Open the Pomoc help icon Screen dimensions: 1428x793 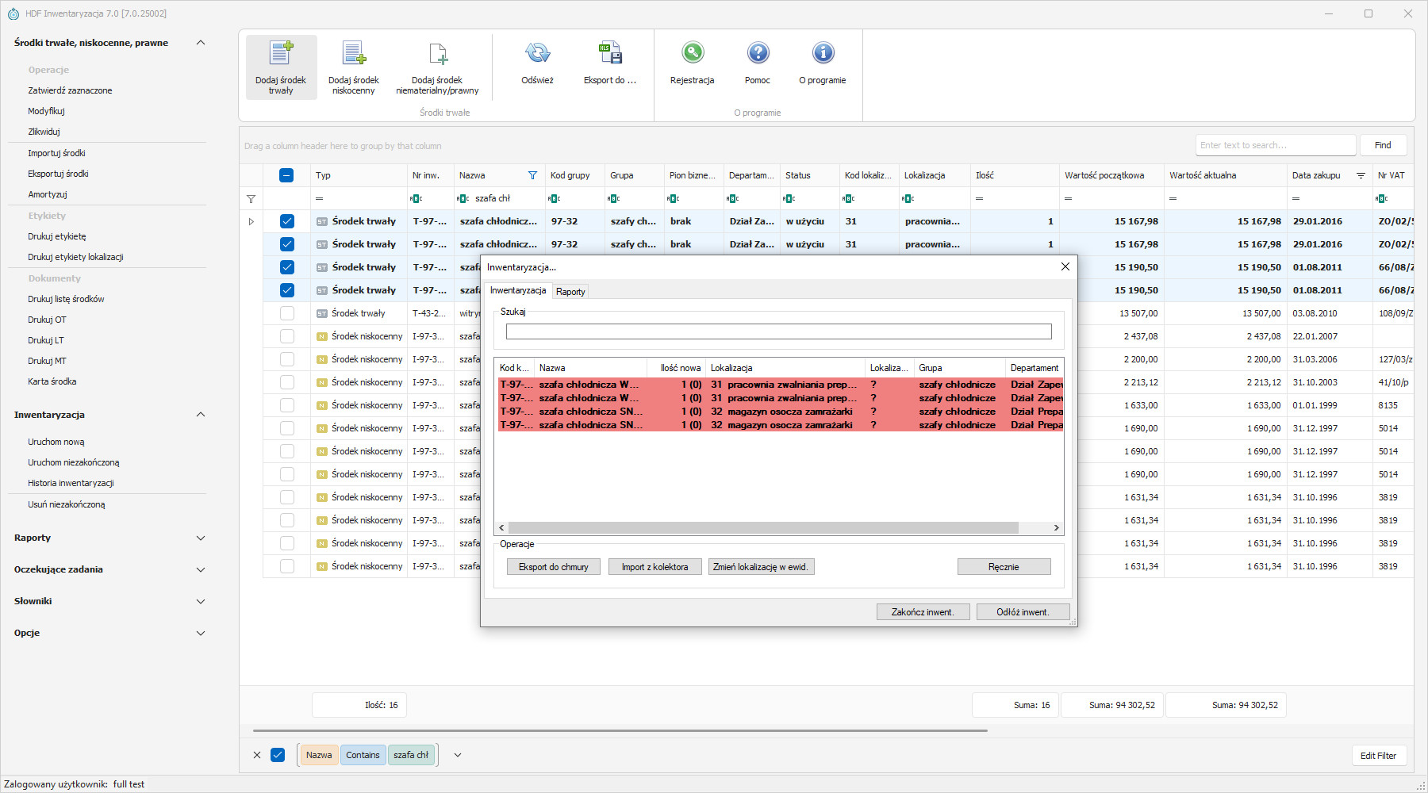(758, 53)
